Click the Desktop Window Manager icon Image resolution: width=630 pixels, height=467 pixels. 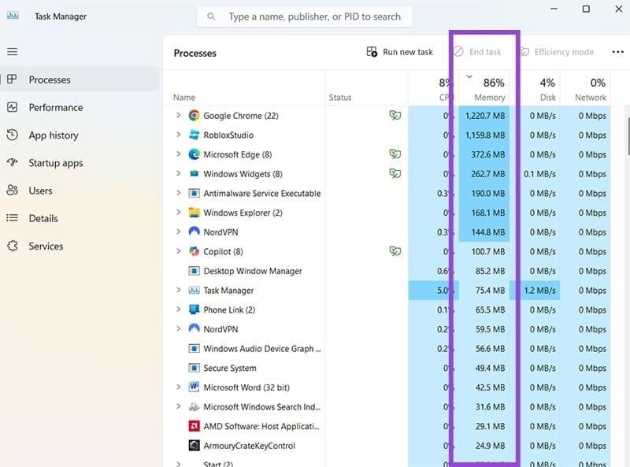[x=194, y=271]
